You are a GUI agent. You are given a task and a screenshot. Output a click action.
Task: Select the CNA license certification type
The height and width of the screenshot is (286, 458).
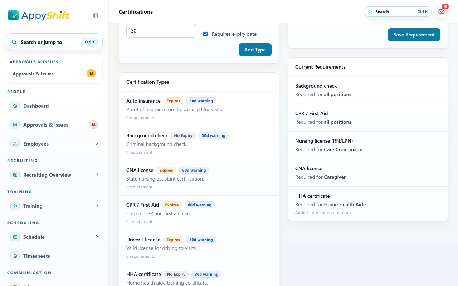pos(199,178)
